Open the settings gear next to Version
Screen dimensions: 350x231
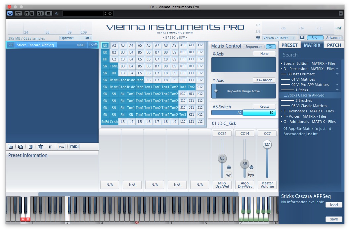click(x=258, y=38)
